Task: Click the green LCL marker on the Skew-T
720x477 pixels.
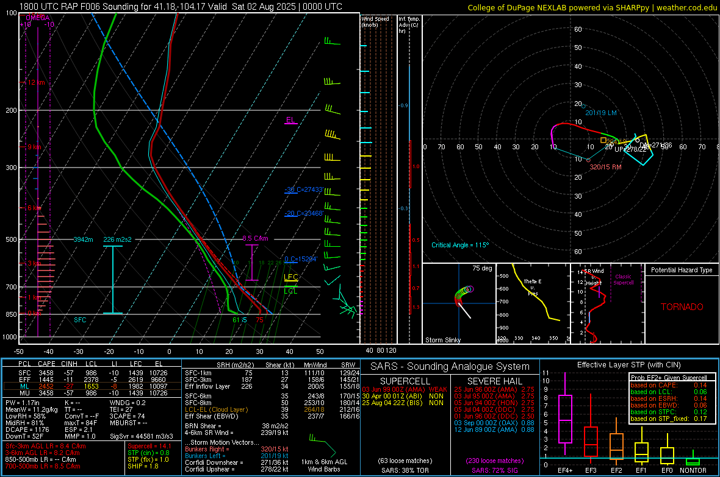Action: tap(290, 291)
